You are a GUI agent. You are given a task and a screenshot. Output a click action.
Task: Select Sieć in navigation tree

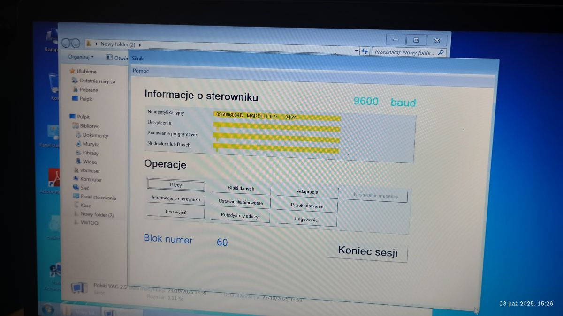pyautogui.click(x=81, y=188)
